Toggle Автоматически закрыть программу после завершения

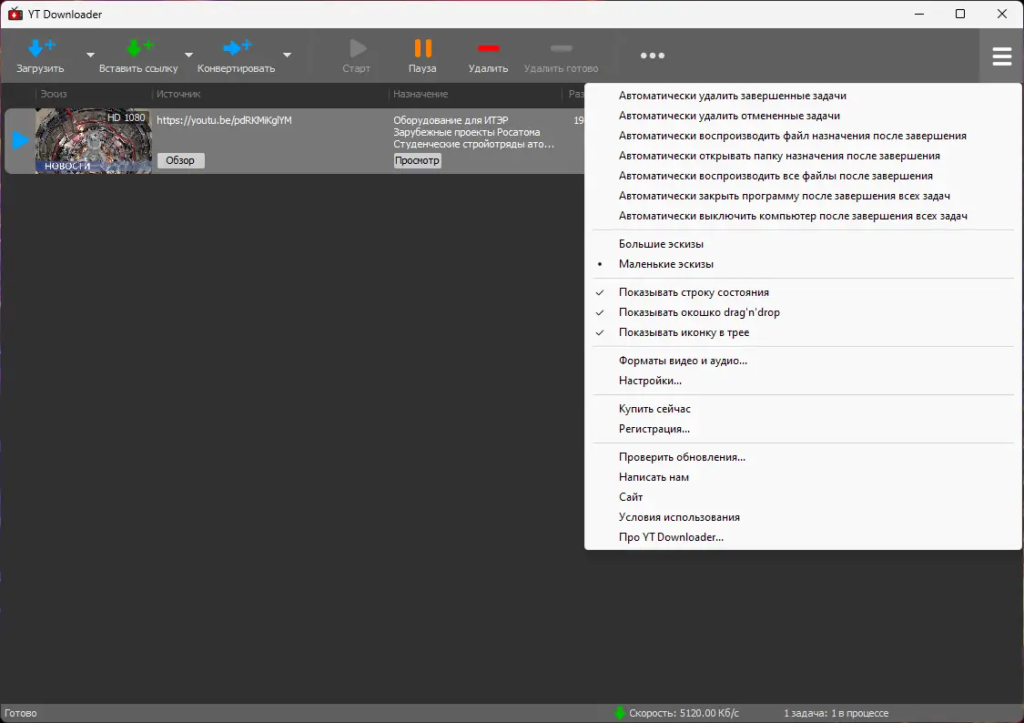coord(803,196)
